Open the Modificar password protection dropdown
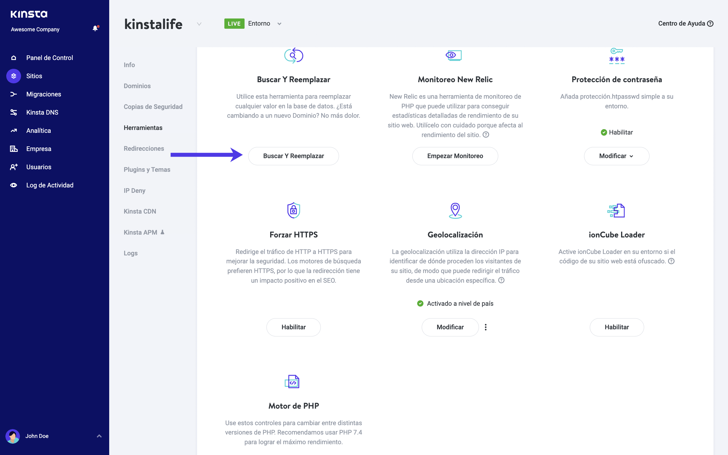728x455 pixels. (617, 156)
